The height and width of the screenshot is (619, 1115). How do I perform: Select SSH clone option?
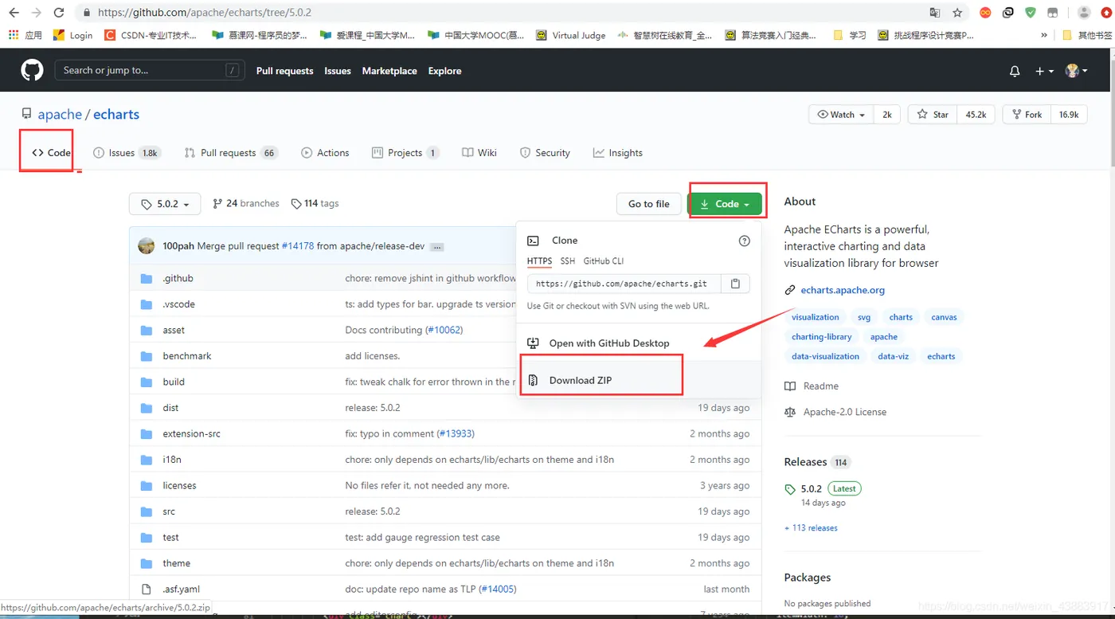(567, 261)
